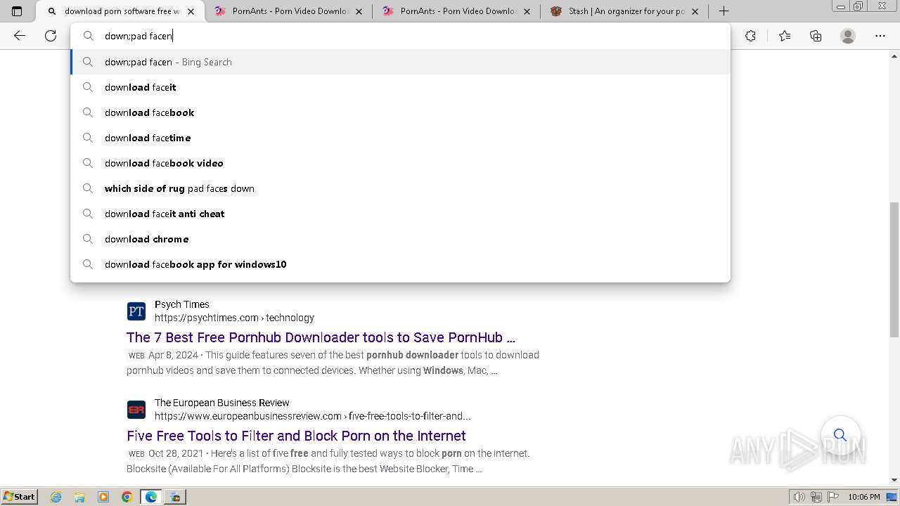Choose 'which side of rug pad faces down'
The image size is (900, 506).
pos(401,188)
